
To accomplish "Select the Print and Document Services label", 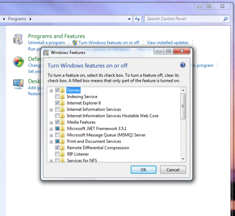I will coord(94,141).
